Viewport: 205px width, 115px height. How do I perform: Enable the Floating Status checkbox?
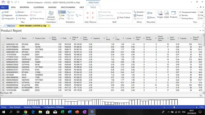(181, 19)
